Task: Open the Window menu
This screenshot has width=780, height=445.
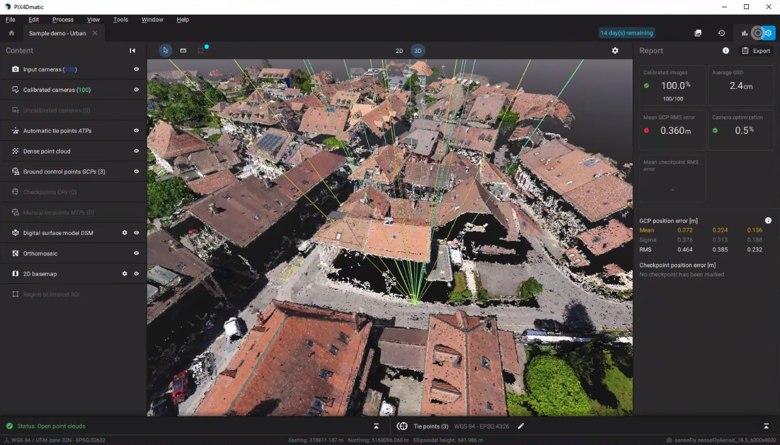Action: pos(152,19)
